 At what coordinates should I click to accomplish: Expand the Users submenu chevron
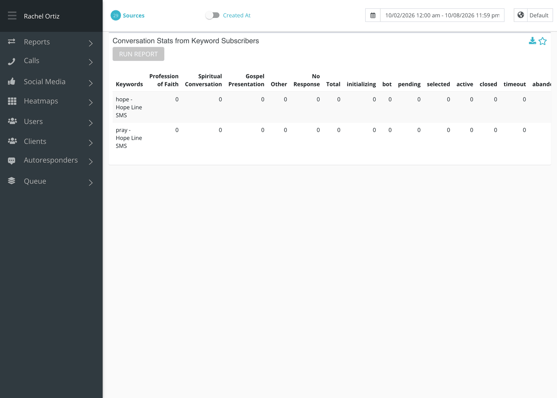(x=91, y=123)
